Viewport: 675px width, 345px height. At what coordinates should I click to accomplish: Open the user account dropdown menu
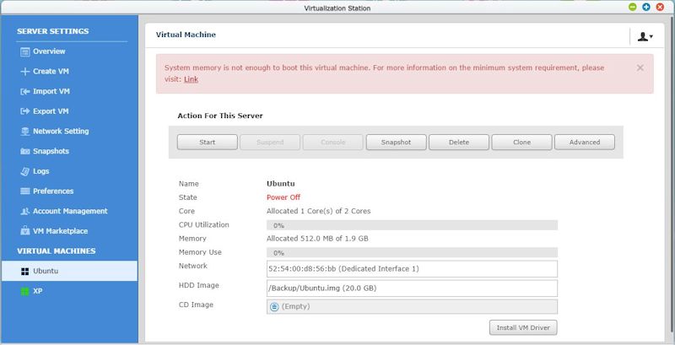(x=645, y=36)
